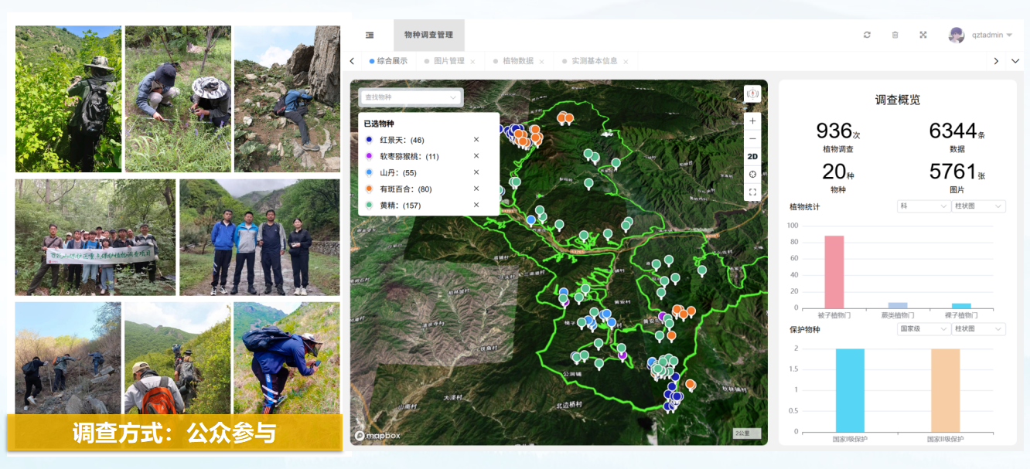1030x469 pixels.
Task: Open the 国家级 dropdown in 保护物种
Action: pos(923,328)
